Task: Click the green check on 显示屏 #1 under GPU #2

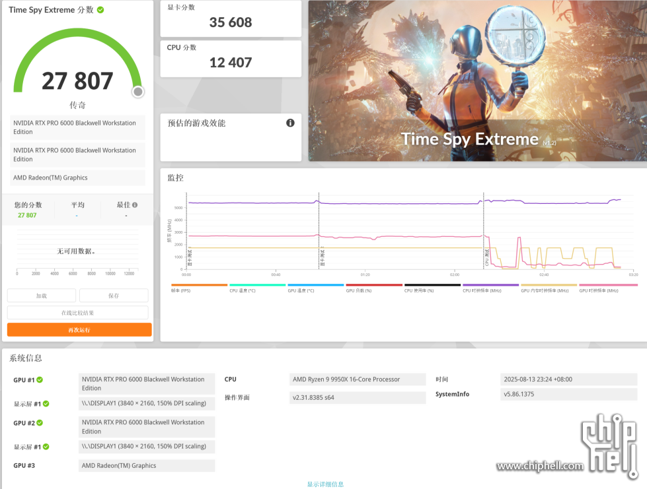Action: point(46,447)
